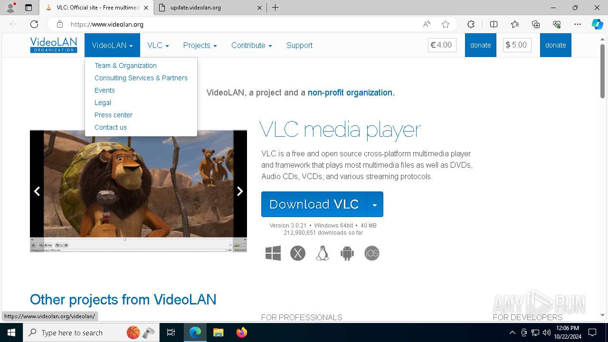608x342 pixels.
Task: Expand the Projects navigation dropdown
Action: pyautogui.click(x=200, y=45)
